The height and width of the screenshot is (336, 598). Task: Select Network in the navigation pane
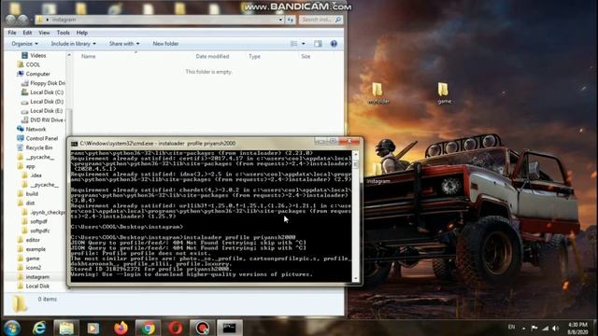click(x=31, y=129)
